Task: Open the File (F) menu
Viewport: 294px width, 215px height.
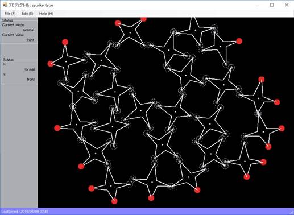Action: (10, 14)
